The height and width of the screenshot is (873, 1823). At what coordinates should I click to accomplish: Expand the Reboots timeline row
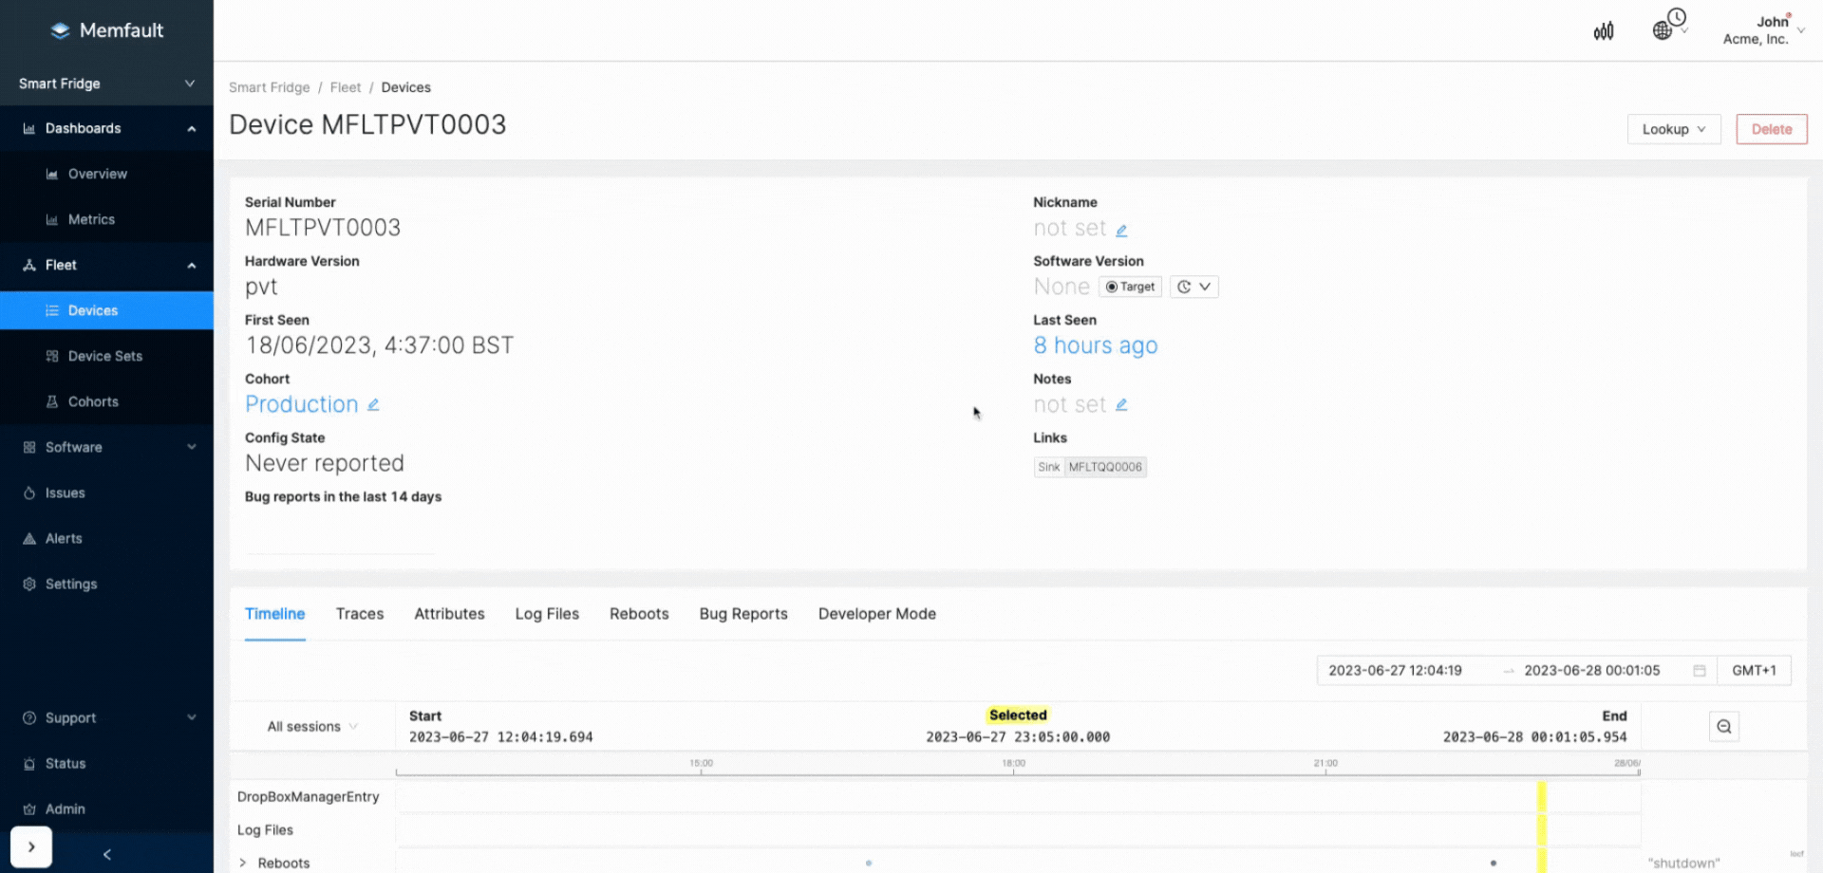[243, 863]
